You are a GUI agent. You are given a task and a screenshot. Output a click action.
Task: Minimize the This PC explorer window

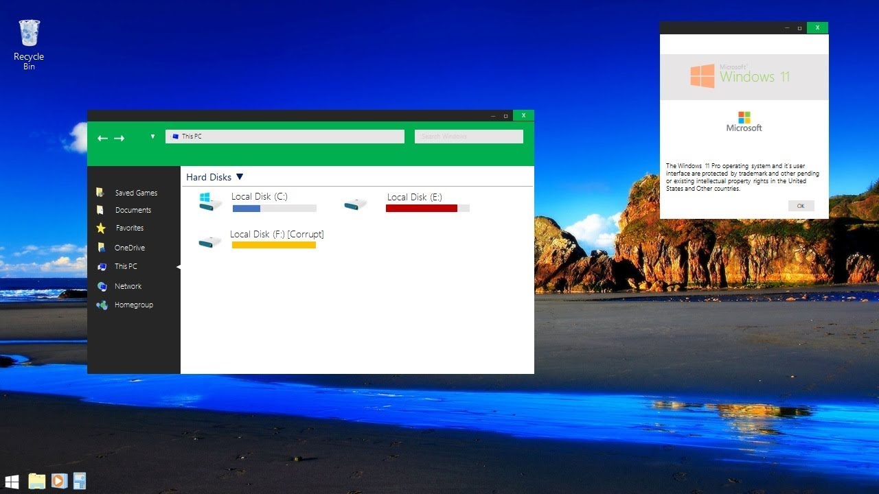click(x=493, y=117)
